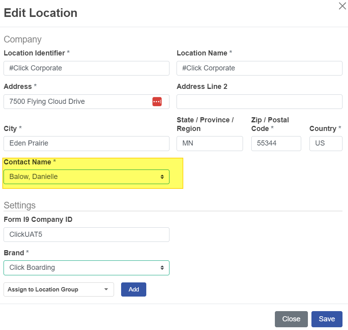Image resolution: width=348 pixels, height=330 pixels.
Task: Click the red password manager icon in Address
Action: pos(157,101)
